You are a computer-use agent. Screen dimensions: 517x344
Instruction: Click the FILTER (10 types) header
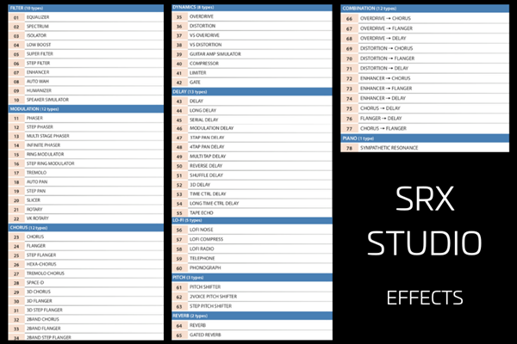(85, 8)
